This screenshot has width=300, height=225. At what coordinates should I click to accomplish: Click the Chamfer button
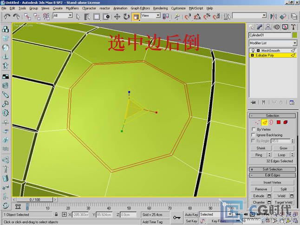[x=259, y=202]
